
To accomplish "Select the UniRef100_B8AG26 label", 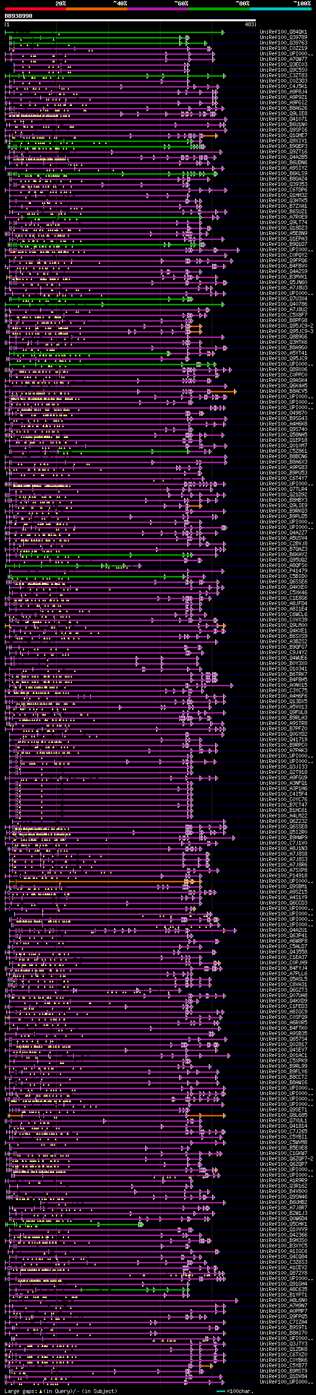I will (283, 108).
